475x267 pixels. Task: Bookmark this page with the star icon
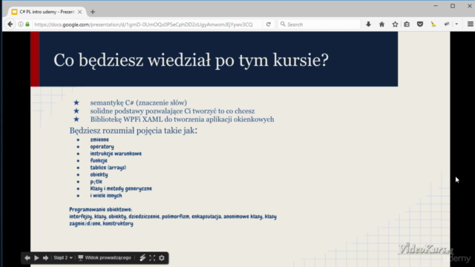[x=395, y=24]
